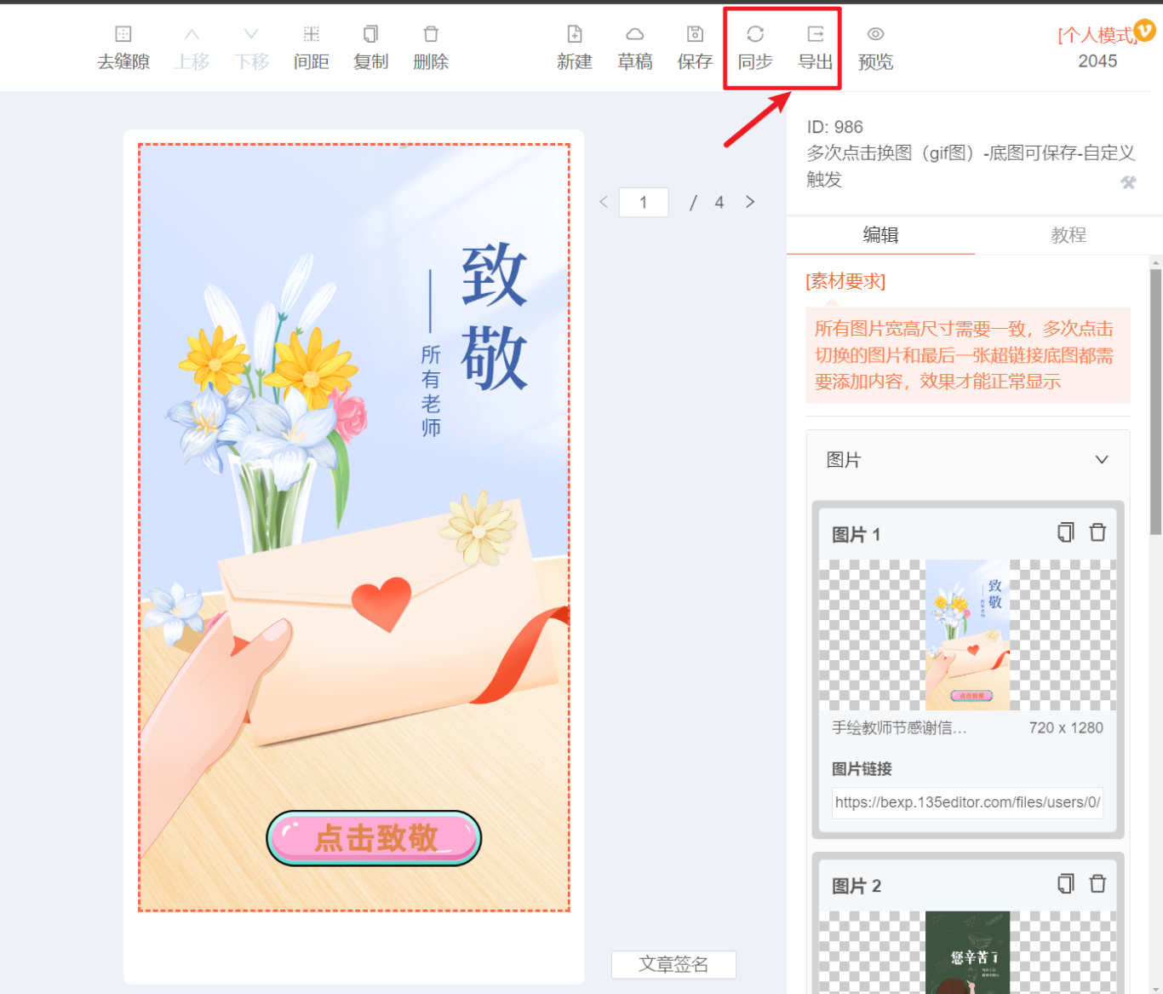This screenshot has width=1163, height=994.
Task: Click the 复制 copy toolbar button
Action: [371, 48]
